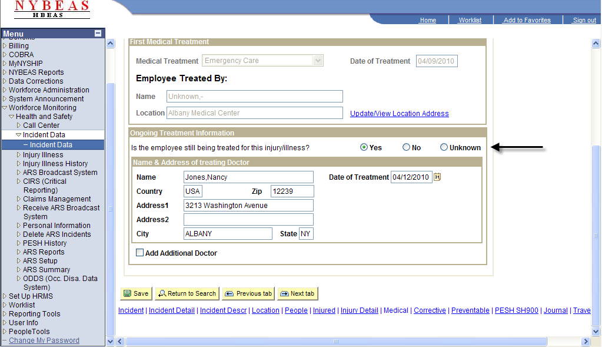This screenshot has height=347, width=602.
Task: Open Personal Information menu item
Action: click(x=56, y=225)
